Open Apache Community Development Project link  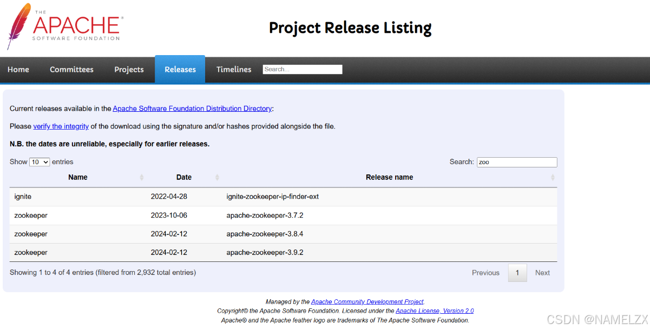pyautogui.click(x=367, y=302)
